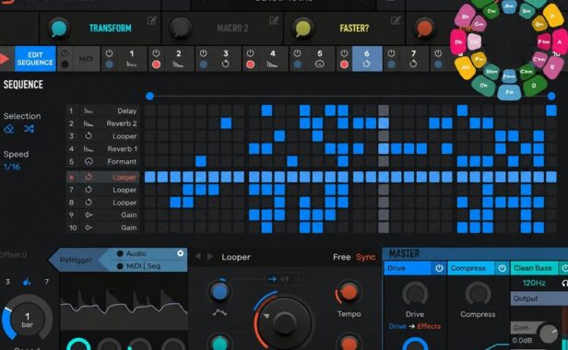Click the formant icon on row 5

coord(89,161)
